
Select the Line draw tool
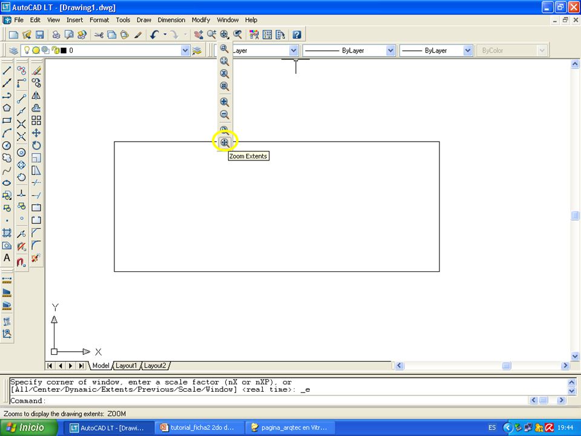point(7,70)
